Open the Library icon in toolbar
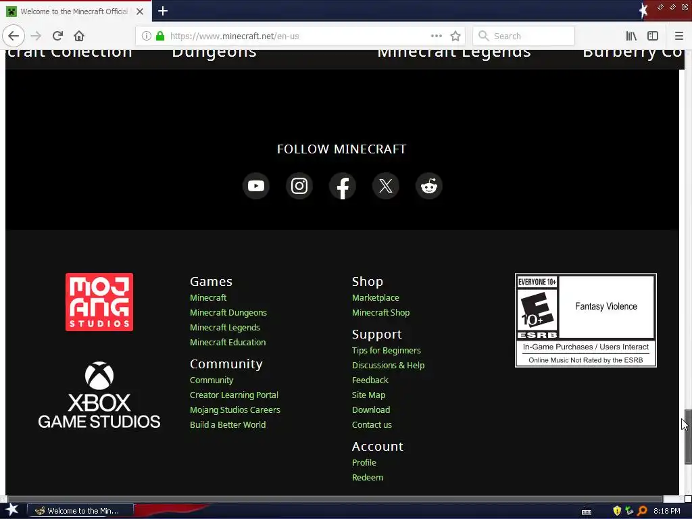This screenshot has width=692, height=519. [x=631, y=36]
